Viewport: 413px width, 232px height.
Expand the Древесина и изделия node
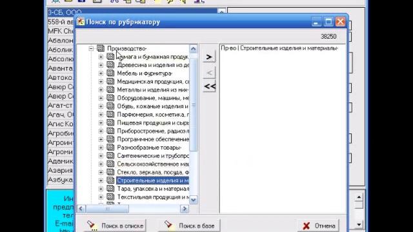(x=101, y=65)
